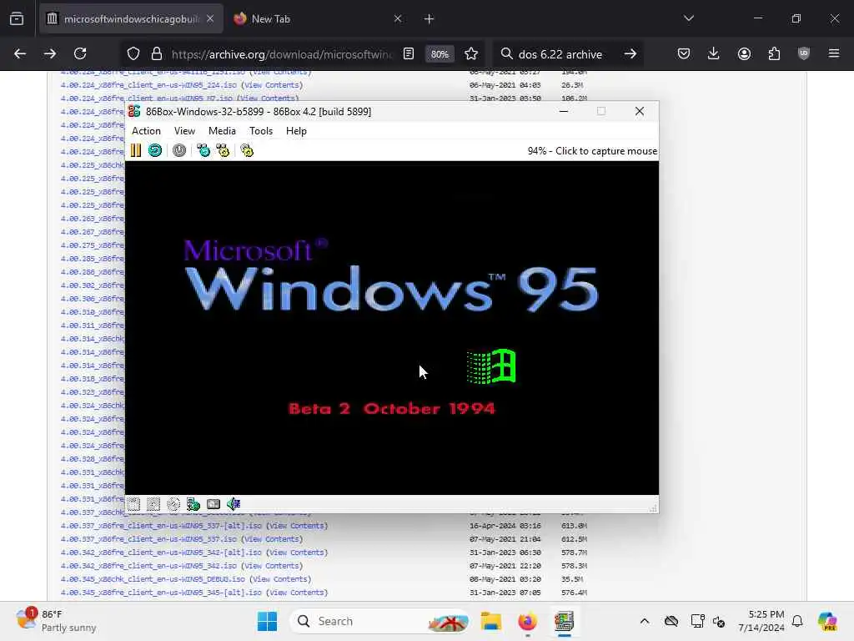Click sound speaker status bar icon

coord(234,504)
